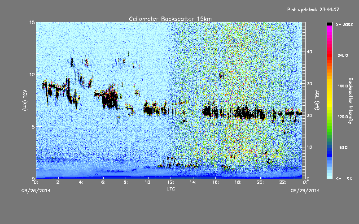Click the "14:" hour tick on the time axis

pos(193,182)
